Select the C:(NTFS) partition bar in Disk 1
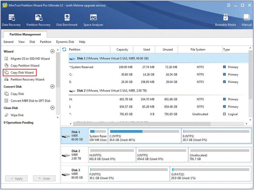 144,136
